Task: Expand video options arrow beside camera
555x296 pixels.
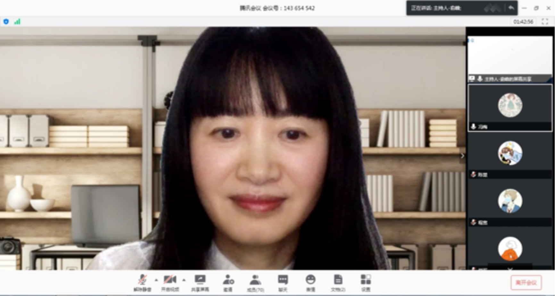Action: click(x=184, y=280)
